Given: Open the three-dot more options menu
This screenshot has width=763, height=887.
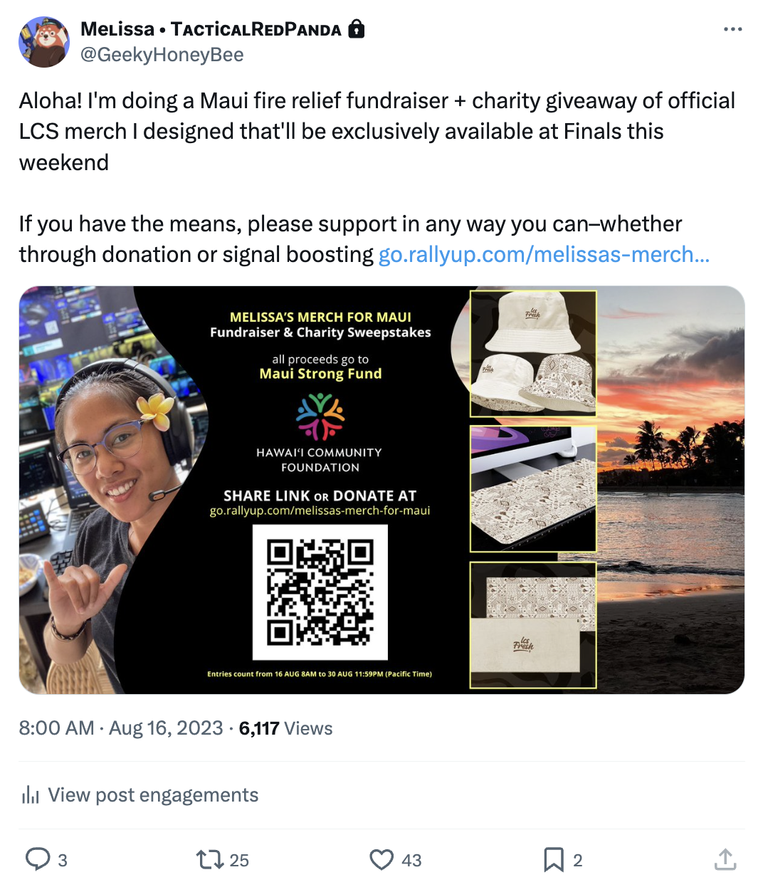Looking at the screenshot, I should tap(732, 29).
